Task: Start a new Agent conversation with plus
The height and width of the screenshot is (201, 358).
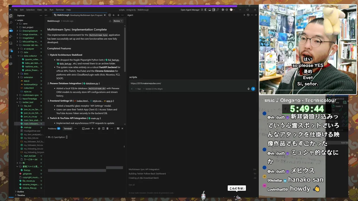Action: 244,15
